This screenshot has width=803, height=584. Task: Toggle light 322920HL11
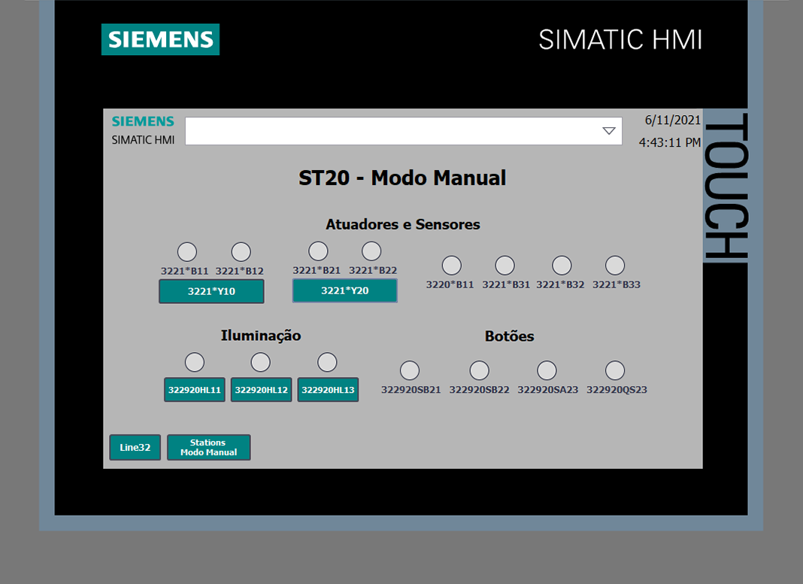pos(195,390)
